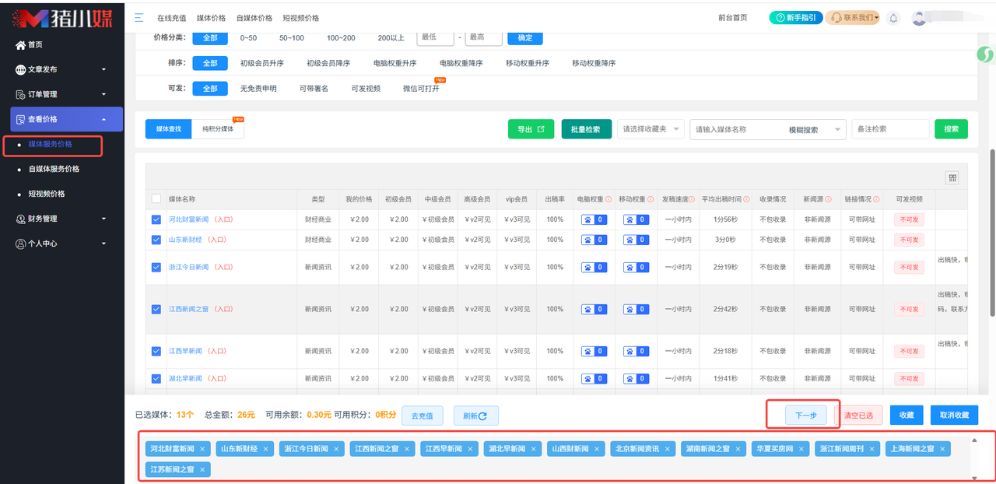Remove the 山东新财经 tag with its X
This screenshot has width=996, height=484.
[x=265, y=449]
